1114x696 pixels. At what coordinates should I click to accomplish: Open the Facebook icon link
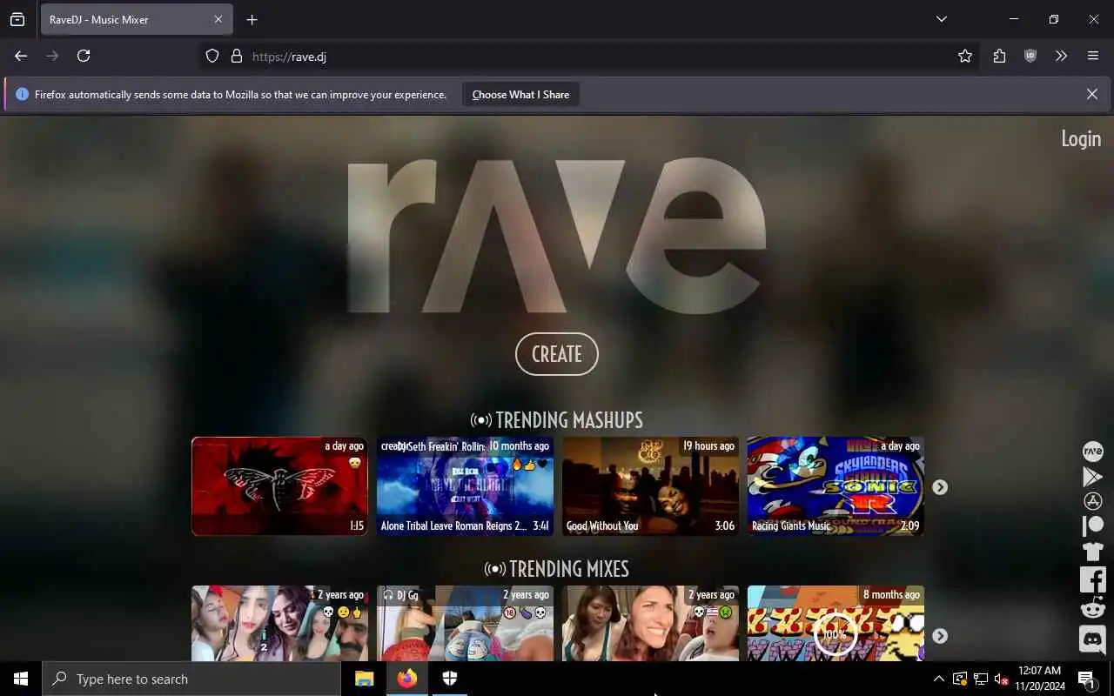tap(1092, 579)
